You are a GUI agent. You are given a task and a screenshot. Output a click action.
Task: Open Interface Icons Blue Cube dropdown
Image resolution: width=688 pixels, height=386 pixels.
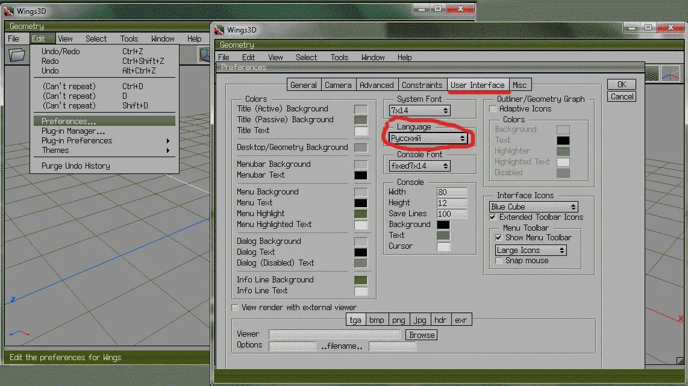click(x=533, y=207)
